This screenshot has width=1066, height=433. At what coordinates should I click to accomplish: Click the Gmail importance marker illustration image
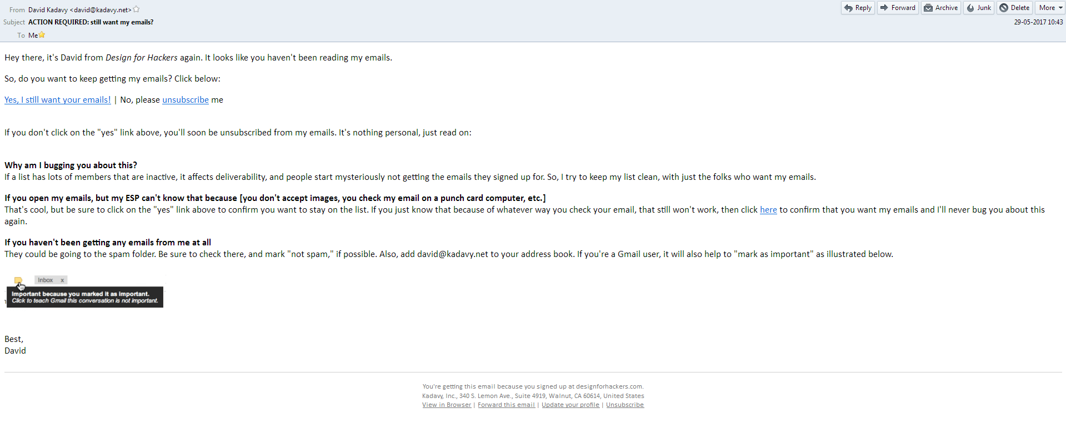(x=84, y=291)
